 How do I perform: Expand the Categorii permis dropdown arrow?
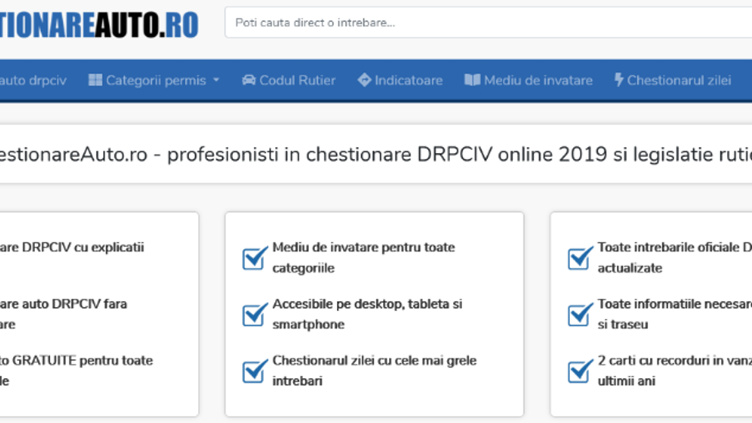coord(216,80)
